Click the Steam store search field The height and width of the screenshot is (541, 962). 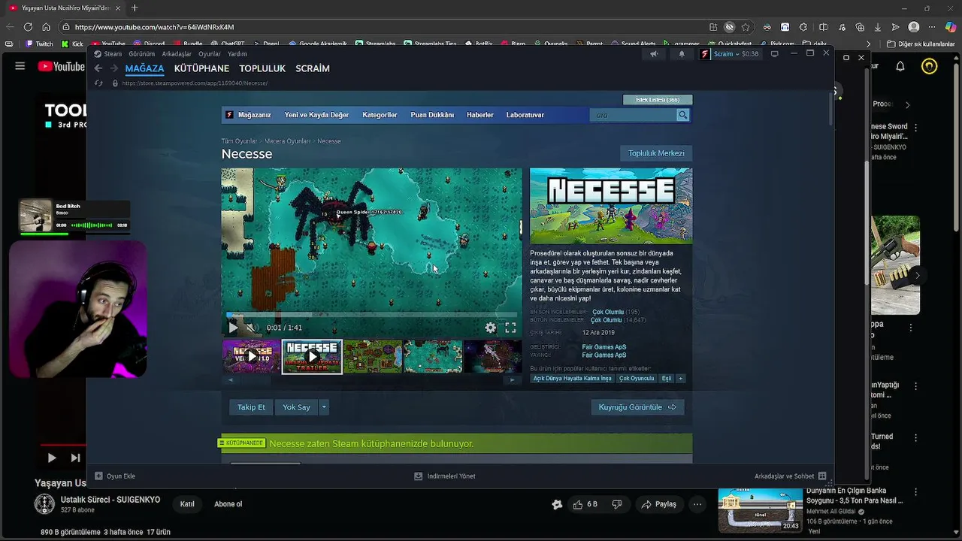coord(634,115)
